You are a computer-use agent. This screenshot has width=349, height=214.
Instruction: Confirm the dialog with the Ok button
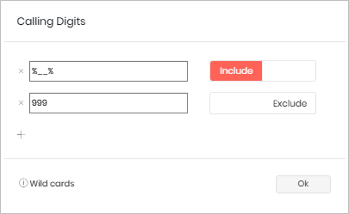[303, 184]
